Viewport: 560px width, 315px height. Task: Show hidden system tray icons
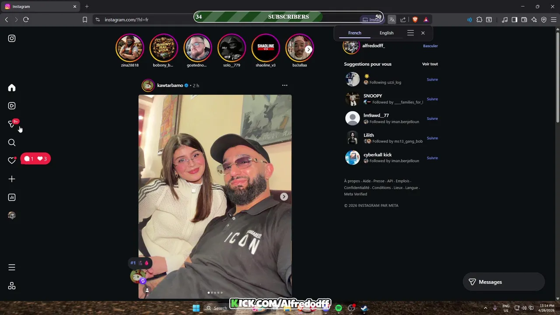[485, 308]
